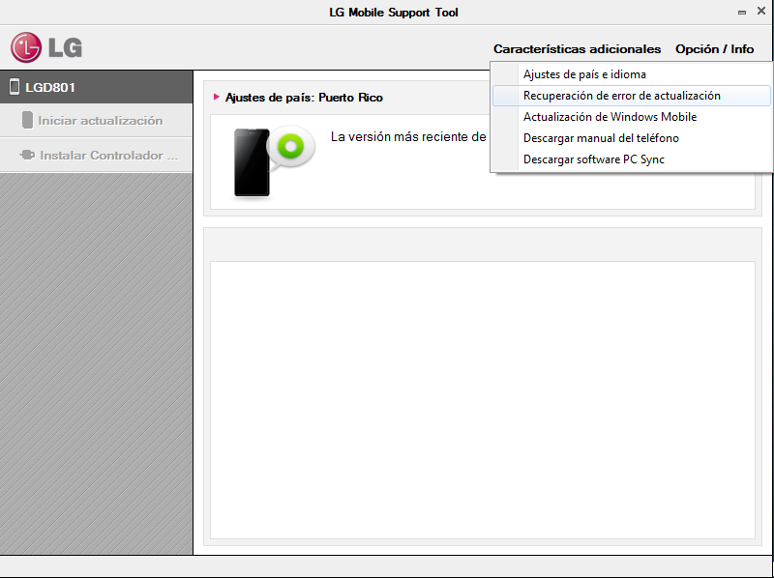Select the LGD801 device tab
Screen dimensions: 774x578
click(96, 87)
